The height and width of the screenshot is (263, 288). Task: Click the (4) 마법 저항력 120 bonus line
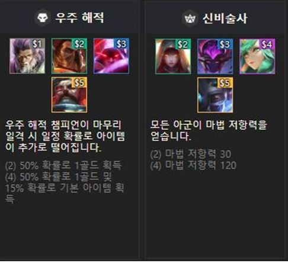(x=193, y=165)
